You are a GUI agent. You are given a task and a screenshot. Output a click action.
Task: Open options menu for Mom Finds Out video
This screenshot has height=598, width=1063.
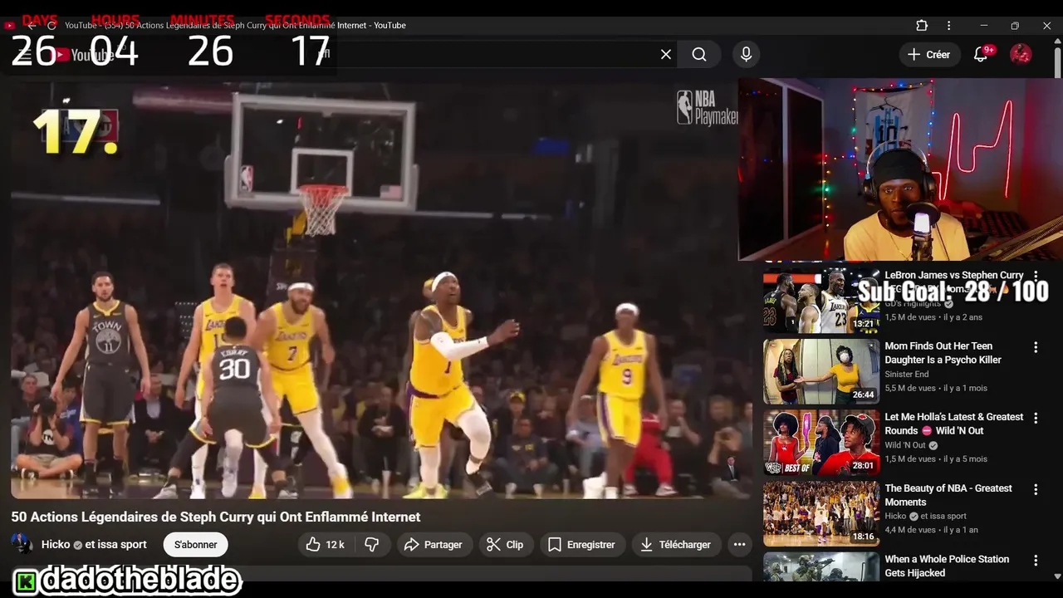(1036, 347)
